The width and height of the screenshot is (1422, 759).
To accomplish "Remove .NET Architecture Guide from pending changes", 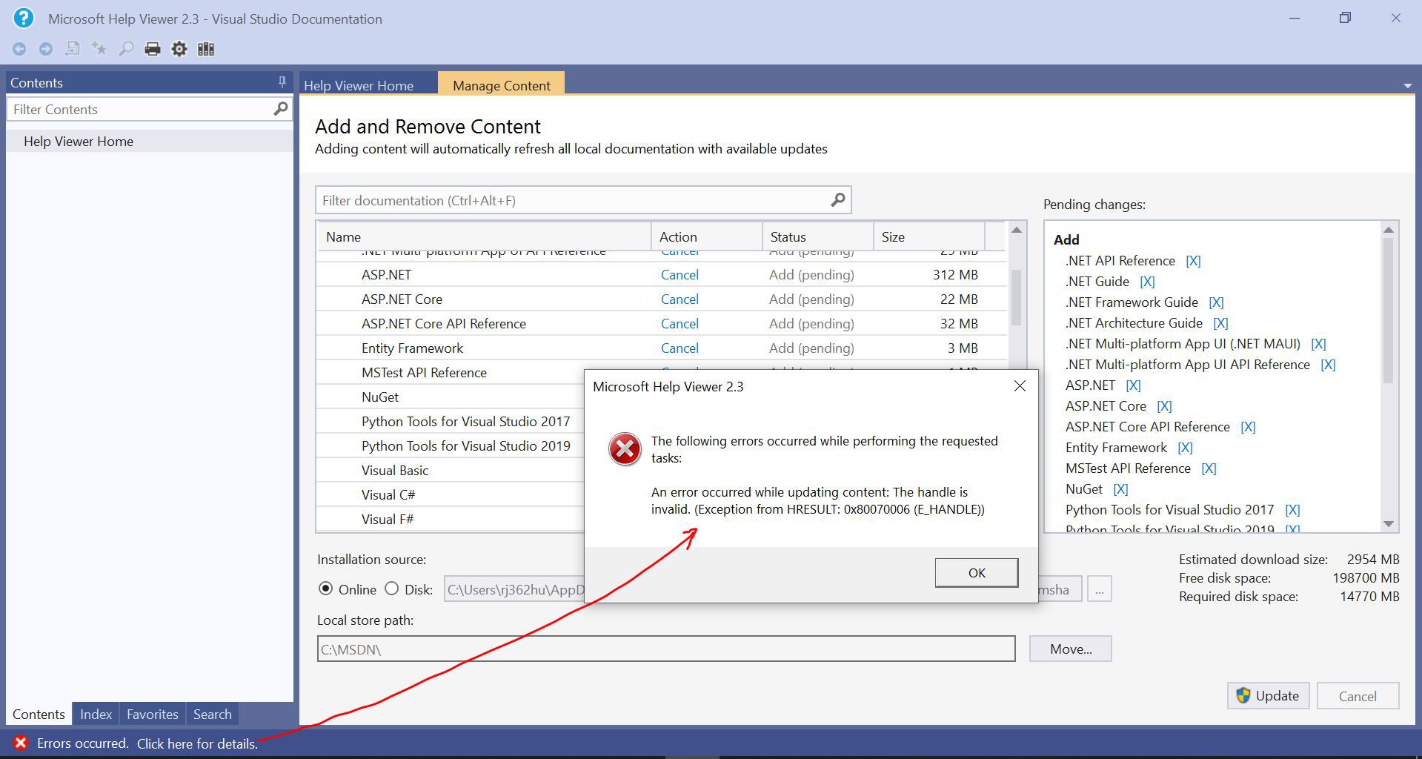I will tap(1220, 323).
